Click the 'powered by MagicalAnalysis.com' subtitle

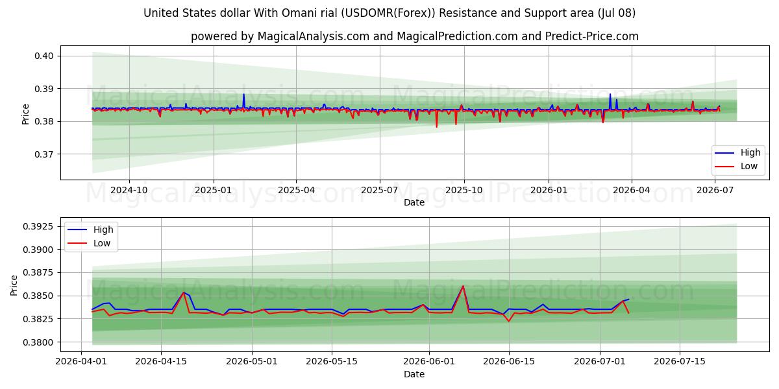click(x=415, y=36)
